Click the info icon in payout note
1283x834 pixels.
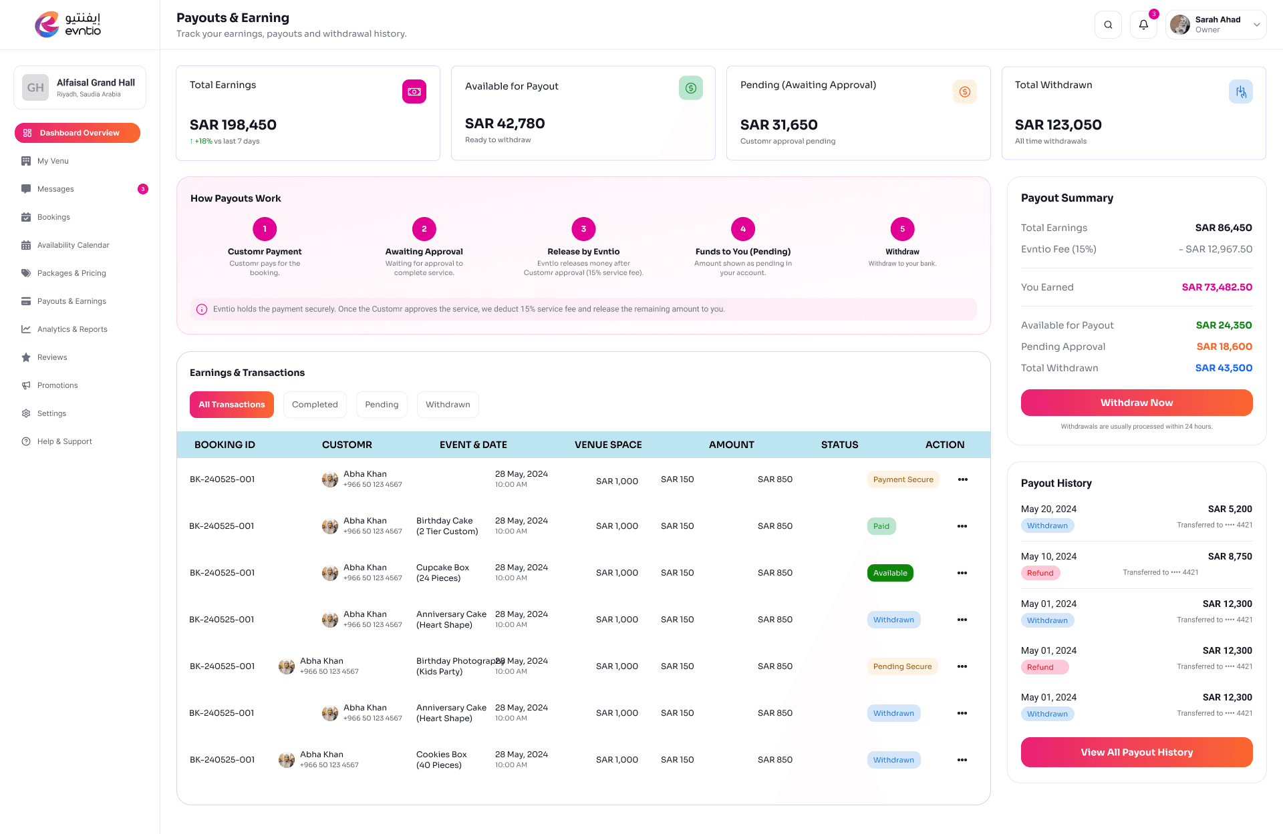click(202, 309)
